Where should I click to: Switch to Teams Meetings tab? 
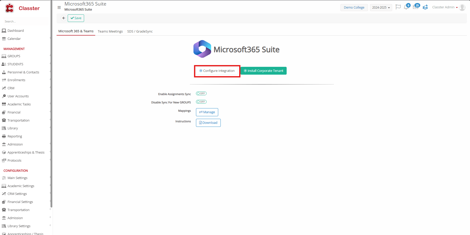[110, 32]
